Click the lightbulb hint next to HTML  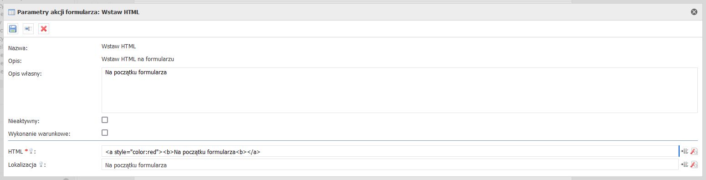(31, 151)
